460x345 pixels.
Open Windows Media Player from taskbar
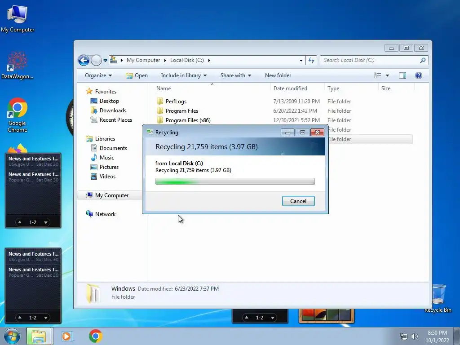point(67,336)
